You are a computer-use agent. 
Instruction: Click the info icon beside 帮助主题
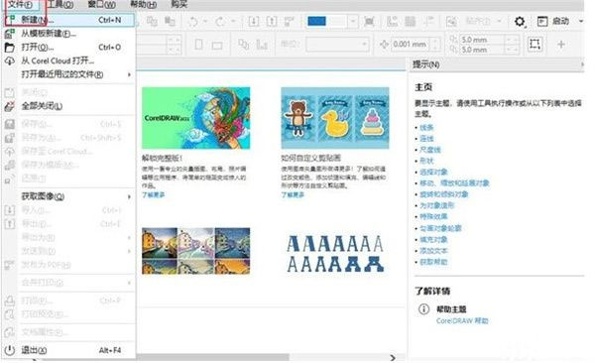423,309
